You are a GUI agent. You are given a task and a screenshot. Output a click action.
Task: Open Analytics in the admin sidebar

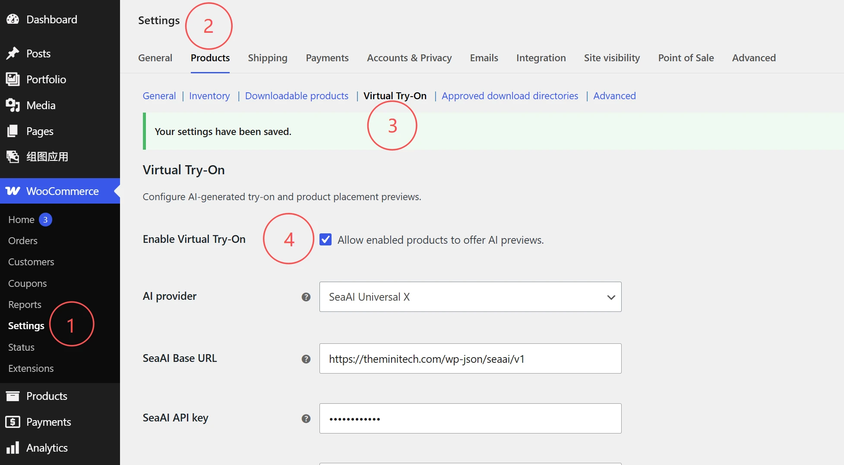(x=47, y=448)
